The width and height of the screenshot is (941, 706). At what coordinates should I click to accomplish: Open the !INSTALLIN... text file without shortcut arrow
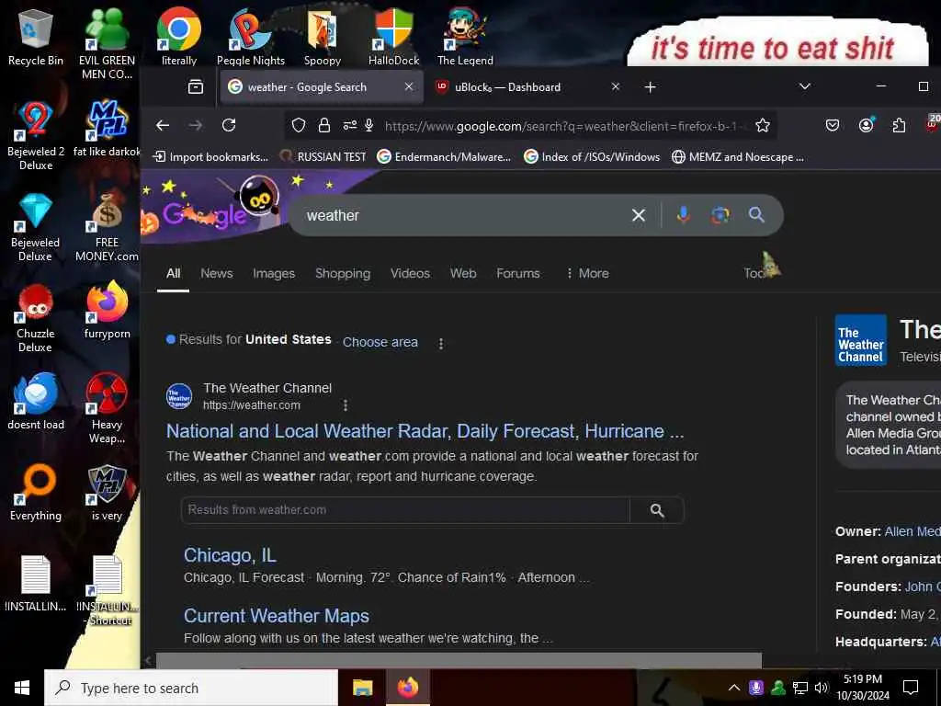pyautogui.click(x=36, y=584)
